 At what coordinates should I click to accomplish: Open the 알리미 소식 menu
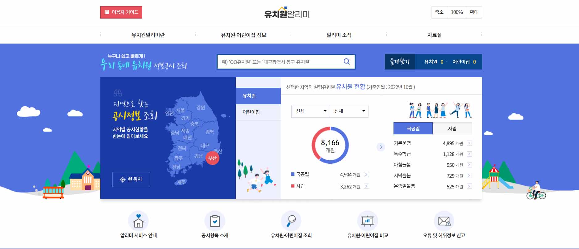[x=339, y=35]
